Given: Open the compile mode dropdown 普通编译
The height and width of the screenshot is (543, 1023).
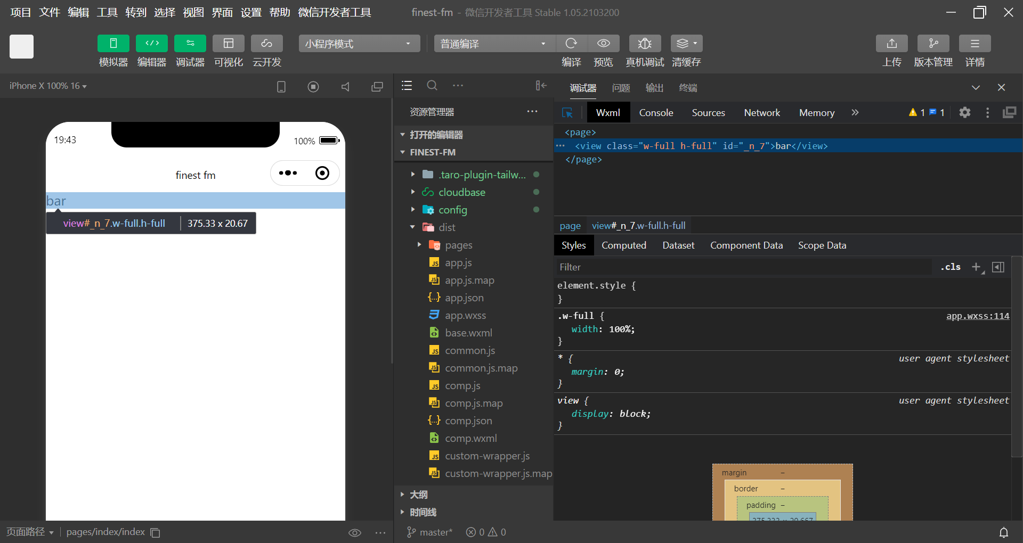Looking at the screenshot, I should [495, 44].
